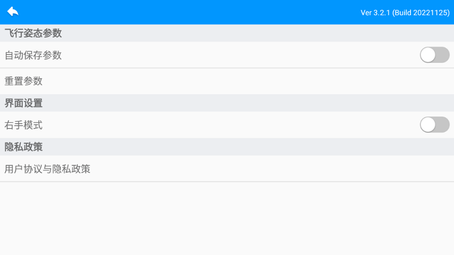The width and height of the screenshot is (454, 255).
Task: Click the blue title bar center
Action: tap(227, 12)
